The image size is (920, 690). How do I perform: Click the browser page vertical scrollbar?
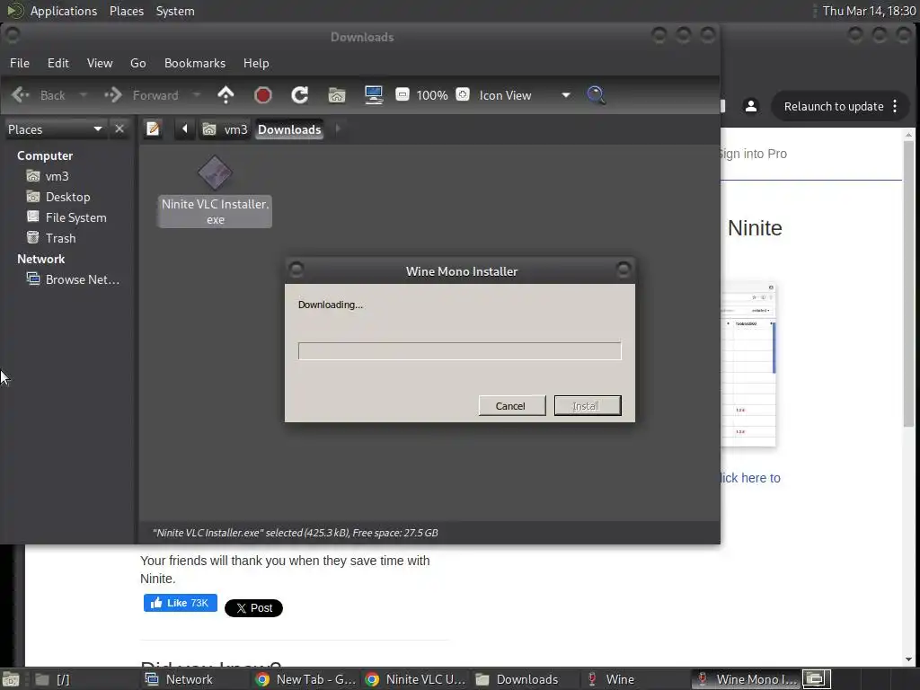pyautogui.click(x=908, y=284)
